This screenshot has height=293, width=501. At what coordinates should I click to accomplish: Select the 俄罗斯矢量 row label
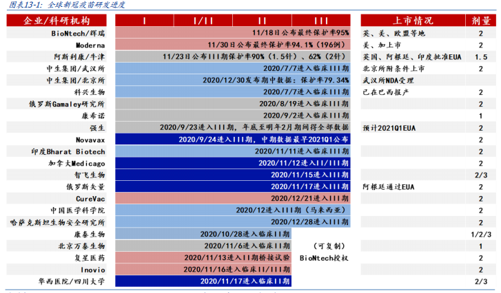point(85,187)
